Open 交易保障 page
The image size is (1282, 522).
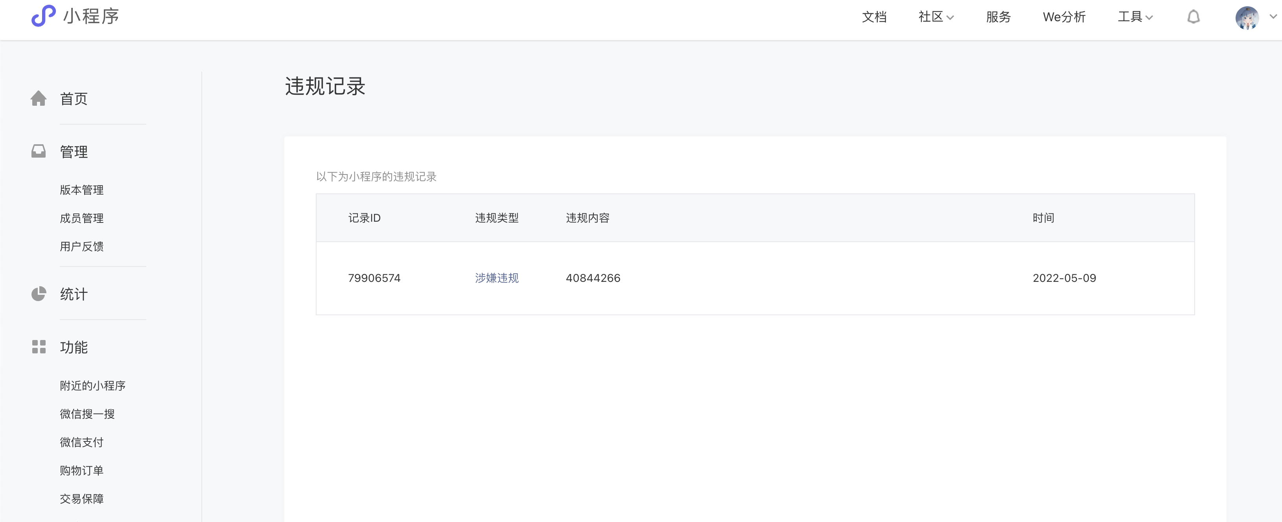(x=82, y=498)
